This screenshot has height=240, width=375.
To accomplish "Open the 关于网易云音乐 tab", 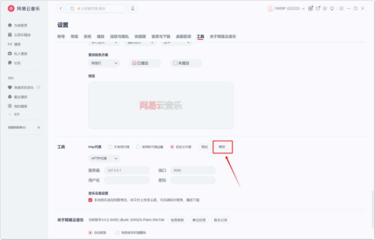I will [x=223, y=37].
